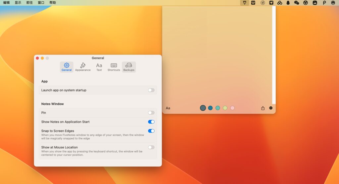Select the dark slate note color dot
The height and width of the screenshot is (184, 339).
click(x=203, y=108)
